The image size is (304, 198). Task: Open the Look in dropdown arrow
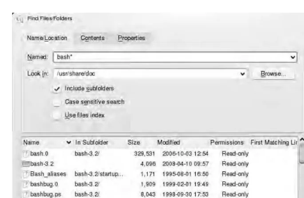coord(242,74)
